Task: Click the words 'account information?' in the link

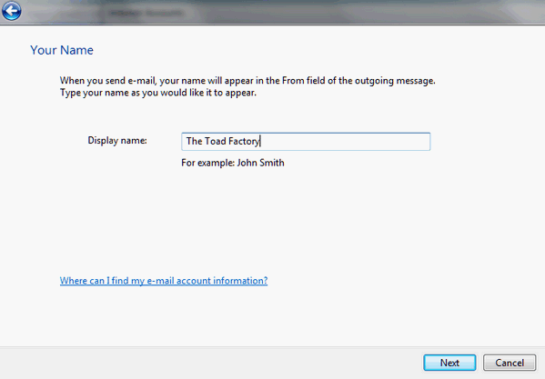Action: point(222,281)
